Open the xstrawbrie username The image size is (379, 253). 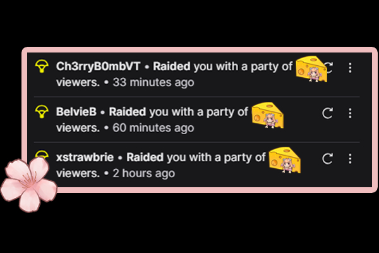coord(85,157)
